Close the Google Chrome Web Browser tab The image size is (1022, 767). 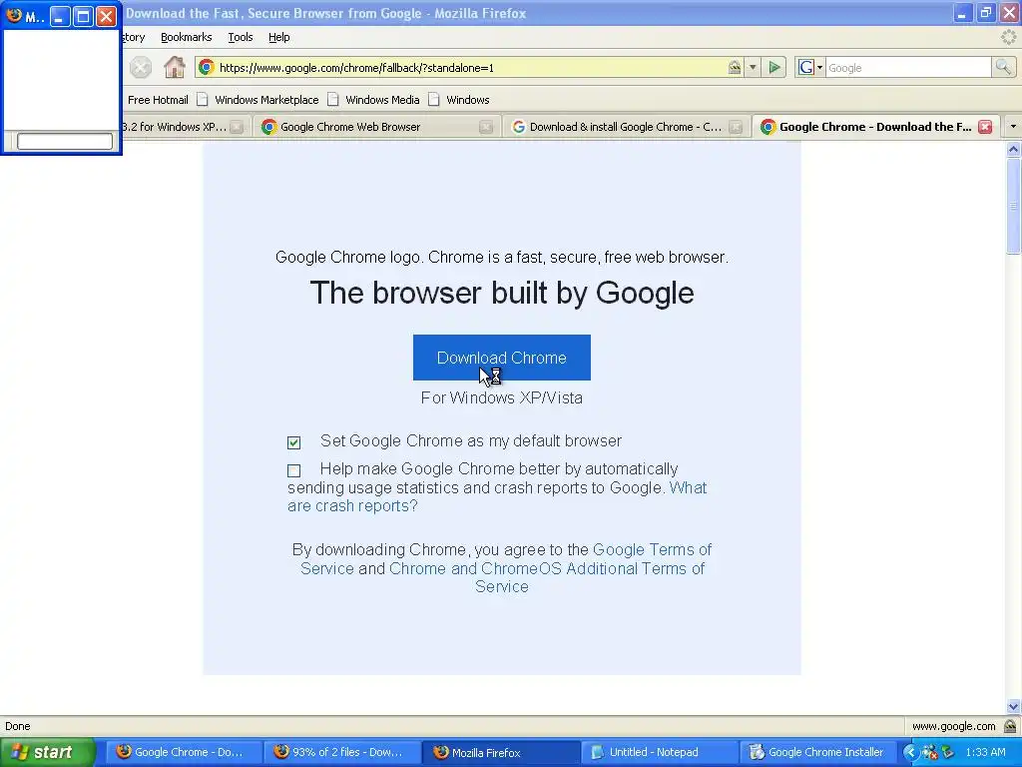486,127
